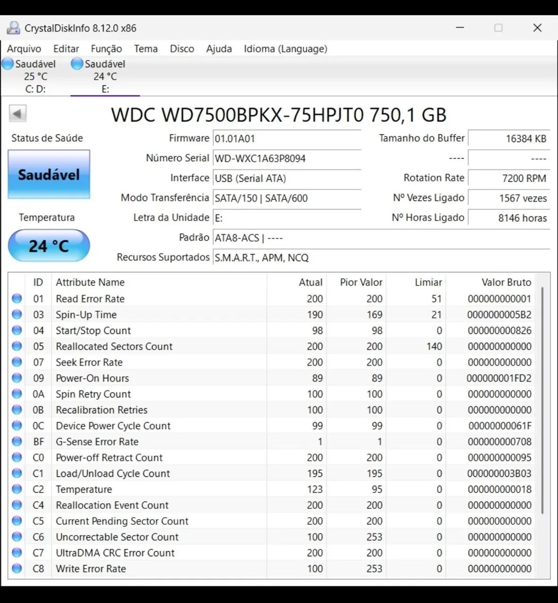Click the serial number field WD-WXC1A63P8094
The image size is (558, 603).
click(x=287, y=158)
